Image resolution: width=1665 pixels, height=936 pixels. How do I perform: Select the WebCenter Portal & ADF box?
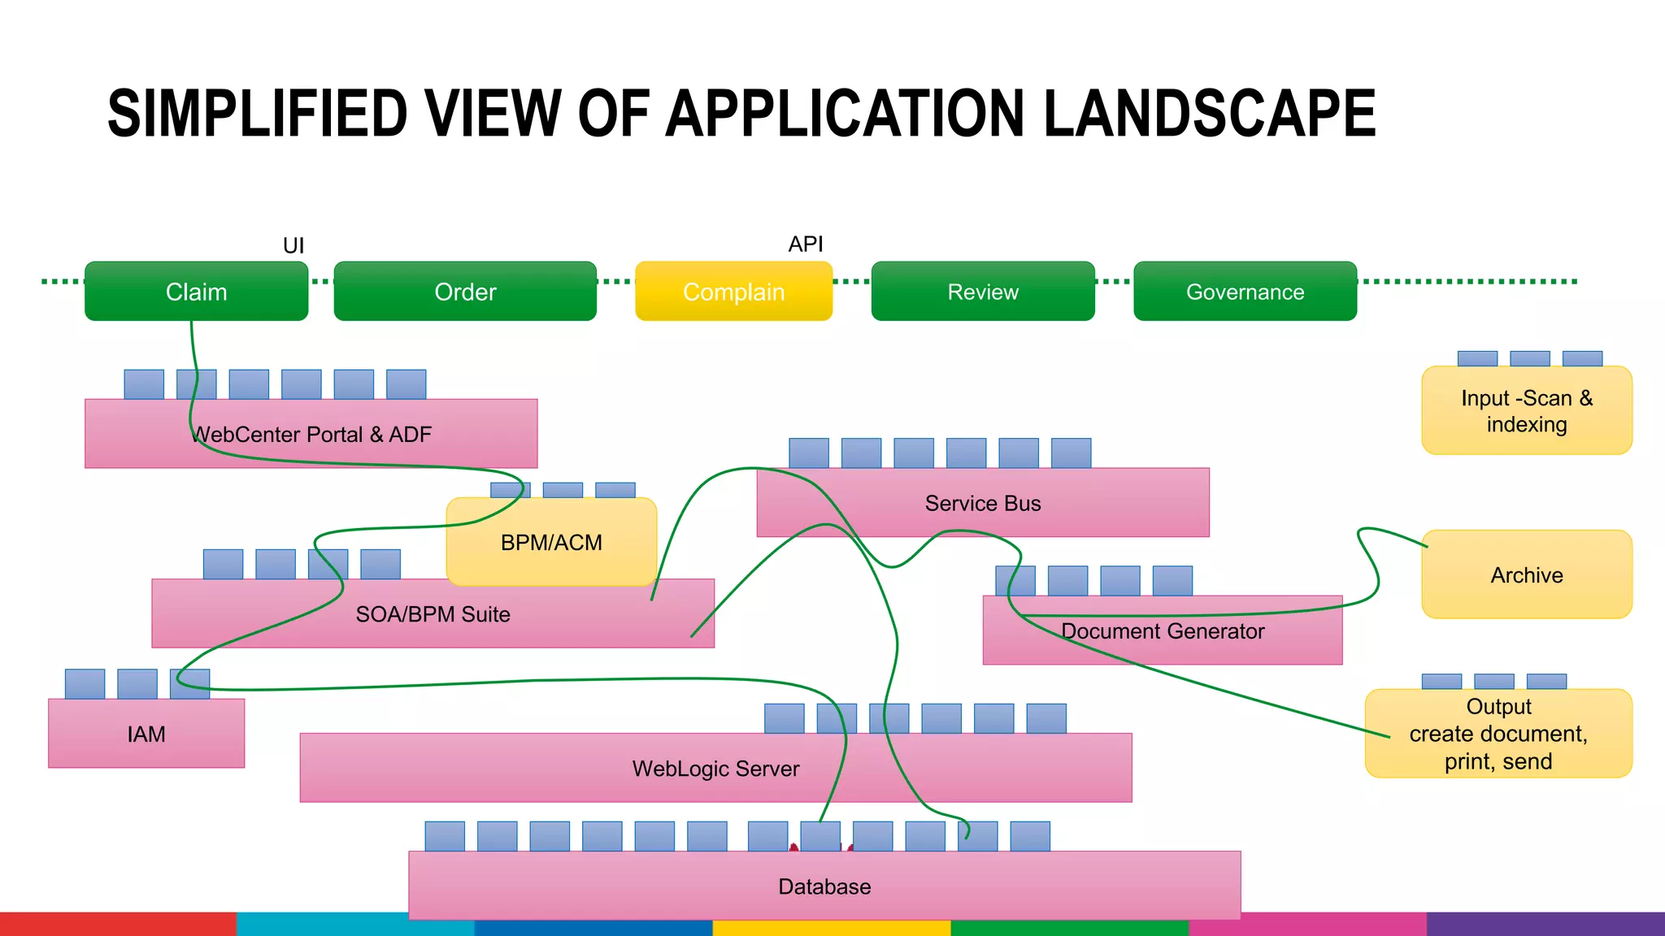click(x=311, y=433)
